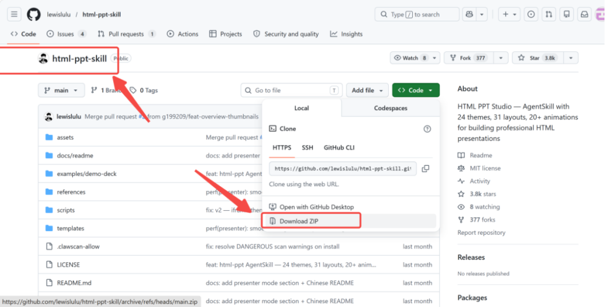Viewport: 605px width, 307px height.
Task: Open the README.md file
Action: coord(74,283)
